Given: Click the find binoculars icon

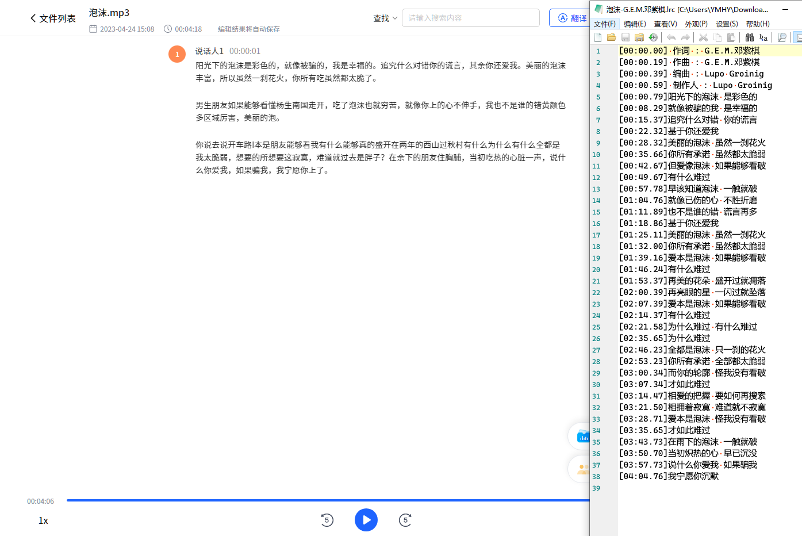Looking at the screenshot, I should tap(750, 37).
